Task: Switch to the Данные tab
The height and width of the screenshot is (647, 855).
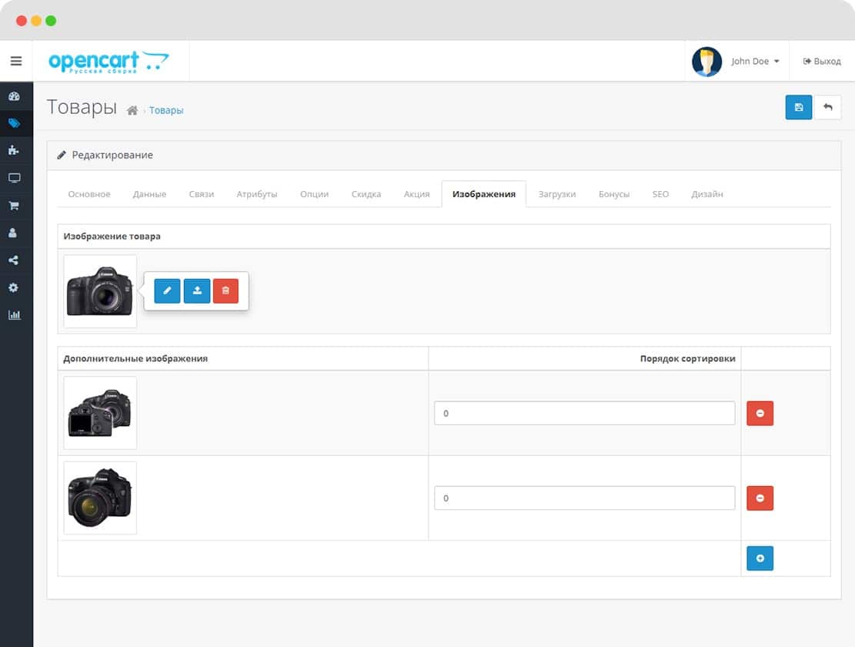Action: pos(149,193)
